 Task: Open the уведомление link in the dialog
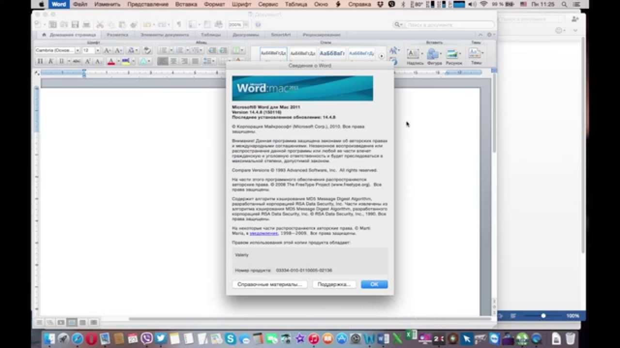263,233
